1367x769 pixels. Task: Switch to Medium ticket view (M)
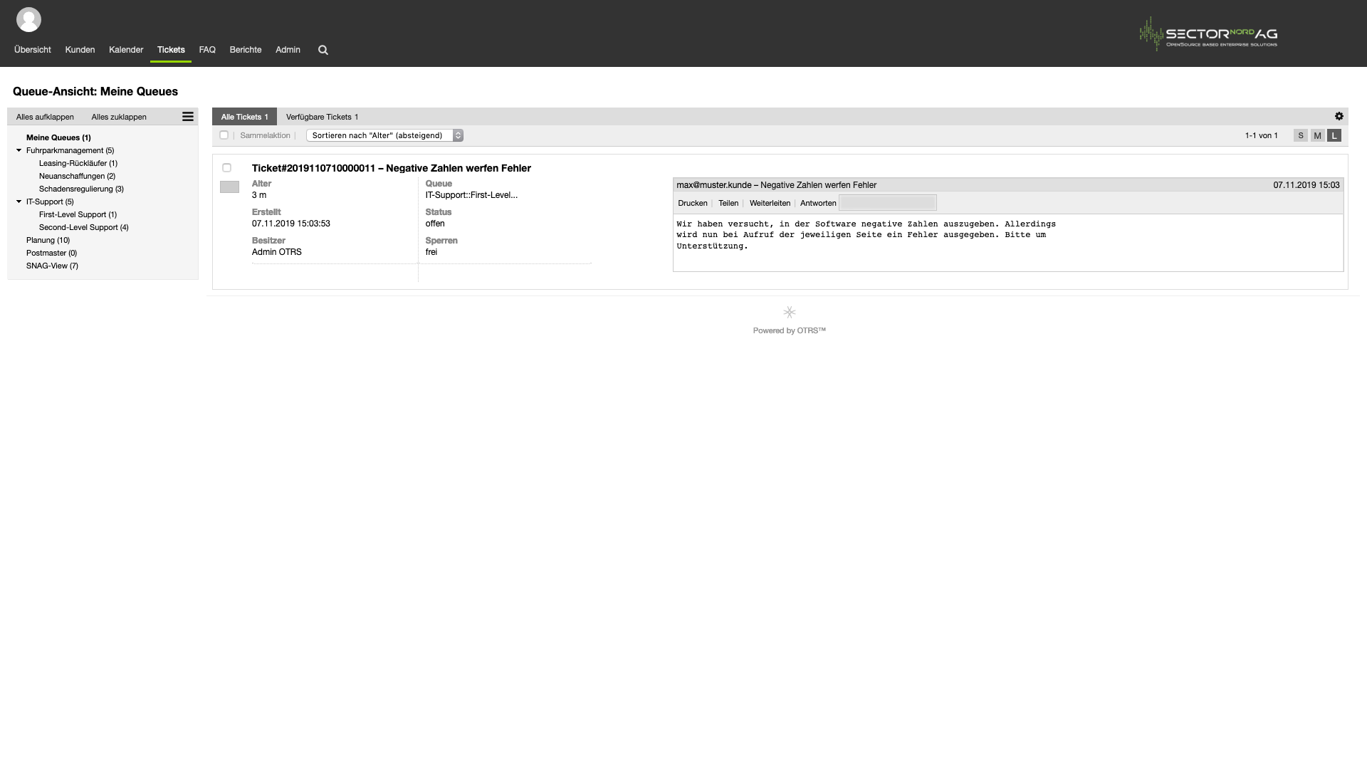click(x=1317, y=135)
